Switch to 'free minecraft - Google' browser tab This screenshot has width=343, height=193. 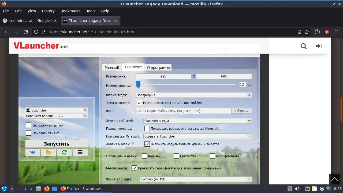point(30,21)
